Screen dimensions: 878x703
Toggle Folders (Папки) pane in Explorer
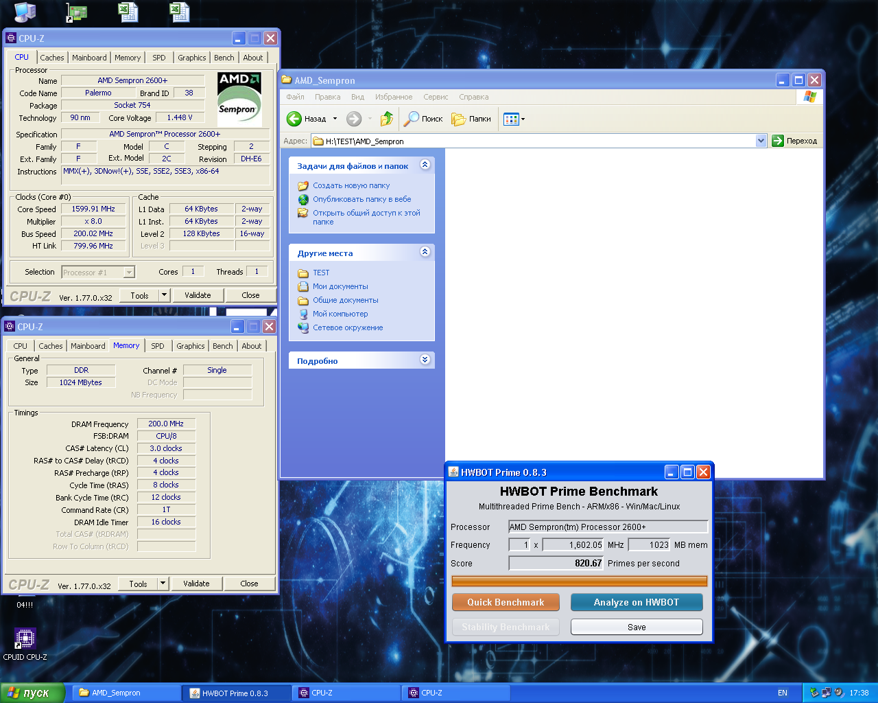(471, 119)
